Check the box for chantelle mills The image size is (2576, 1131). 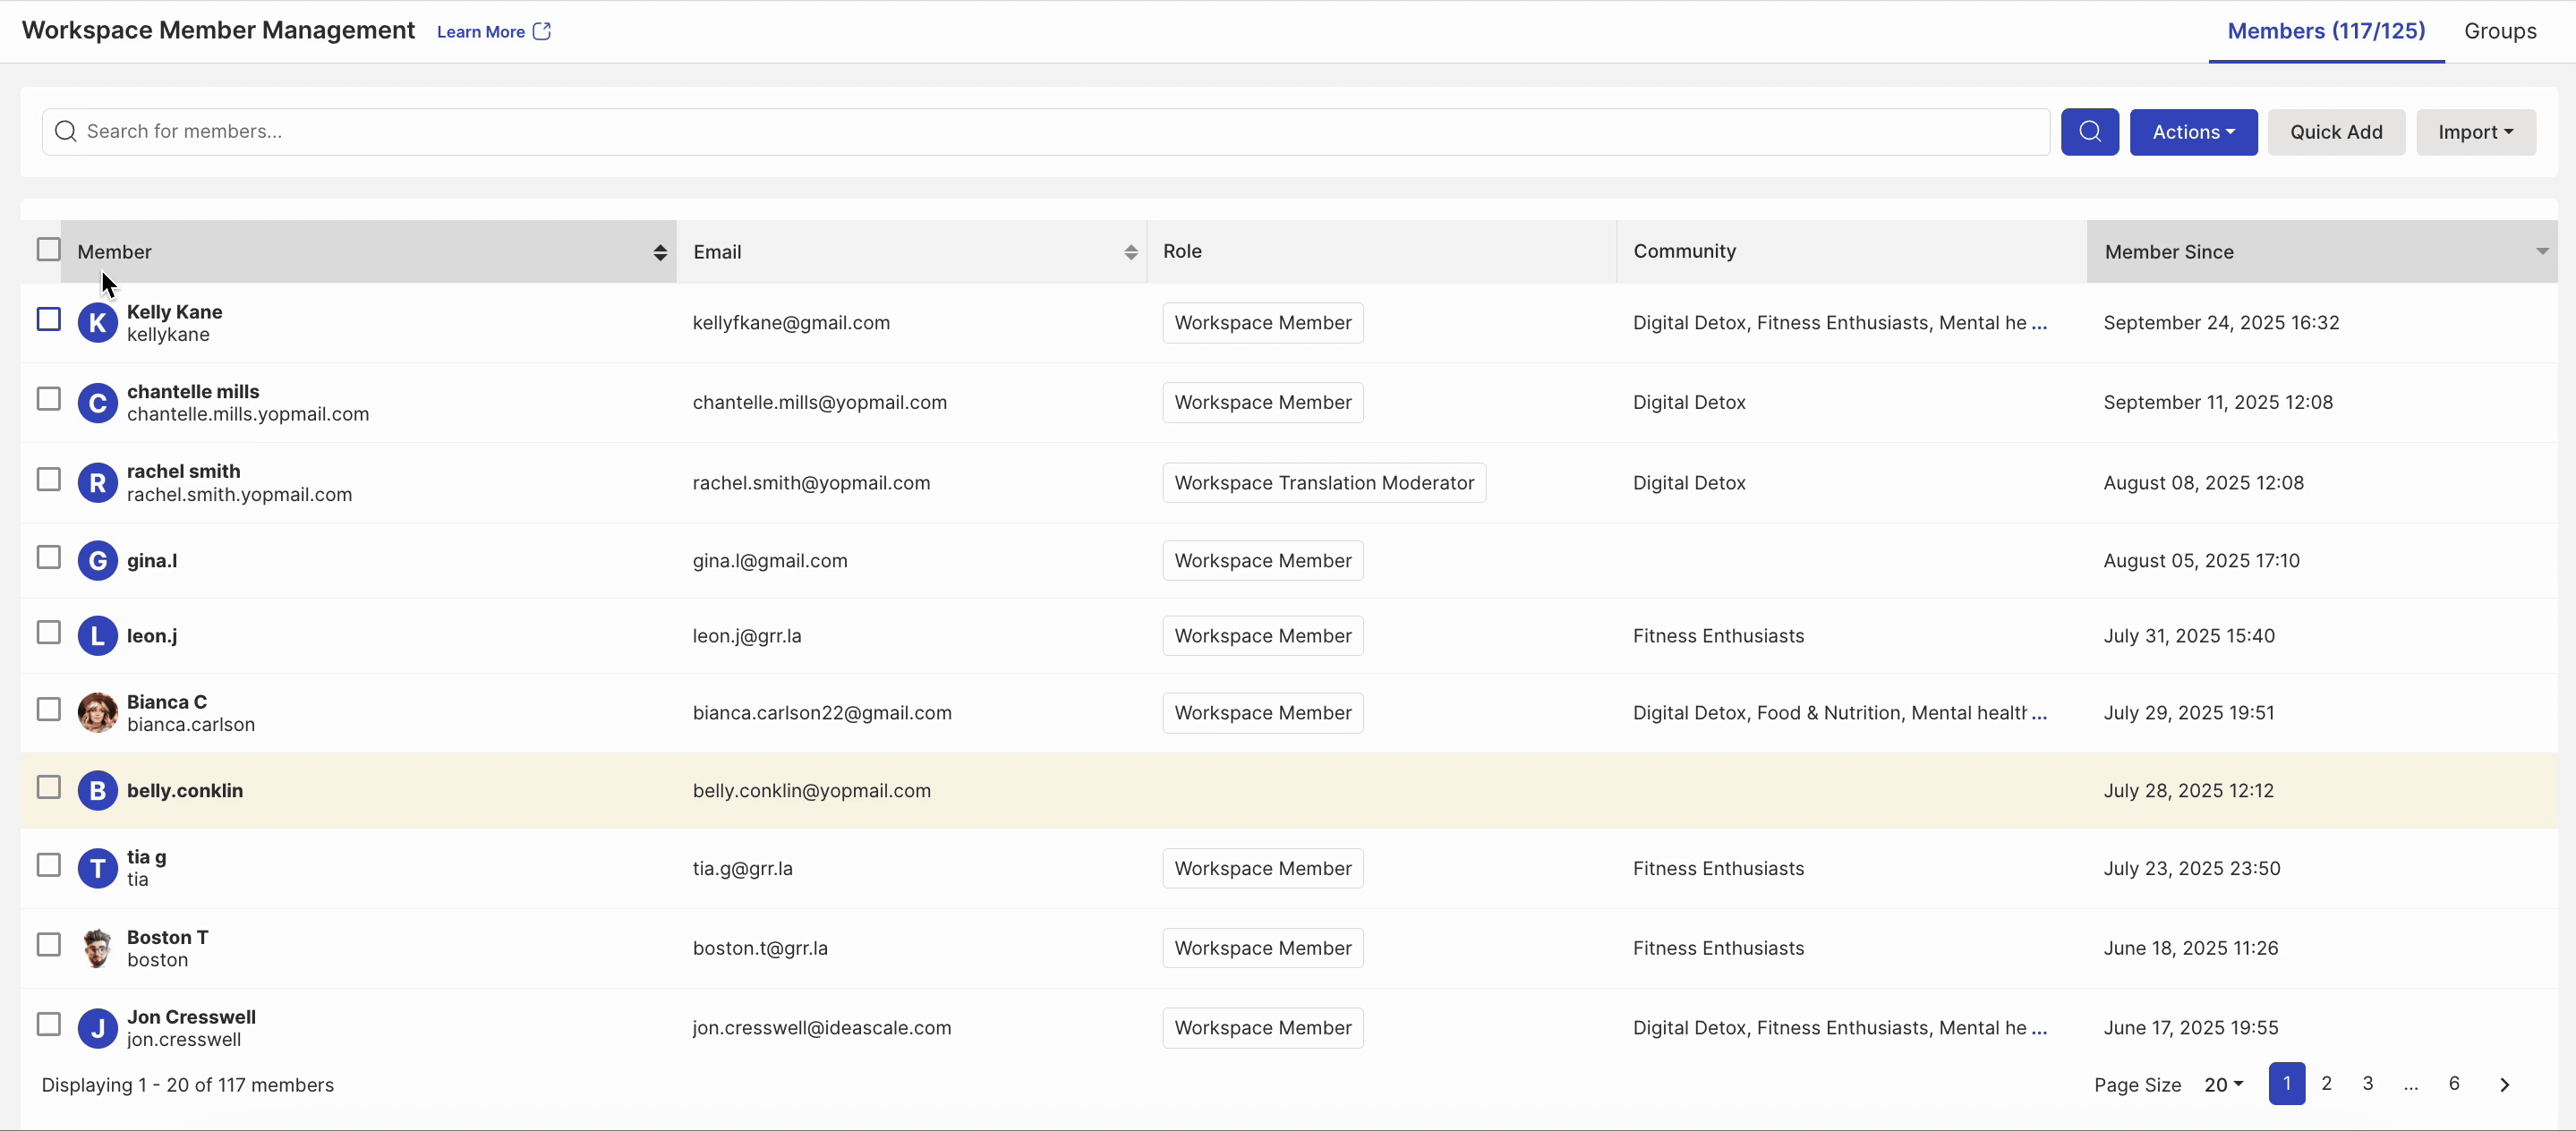[x=48, y=399]
